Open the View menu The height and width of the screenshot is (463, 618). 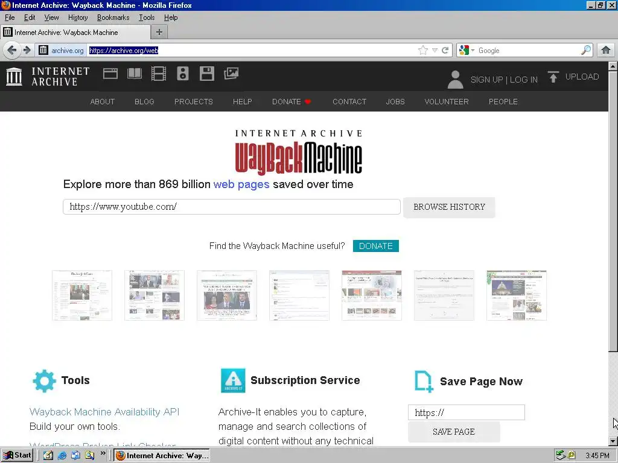tap(51, 17)
